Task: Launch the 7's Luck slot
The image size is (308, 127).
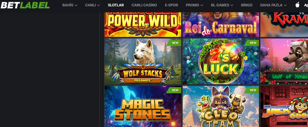Action: pos(221,61)
